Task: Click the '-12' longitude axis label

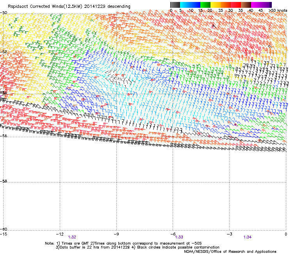Action: pyautogui.click(x=60, y=234)
